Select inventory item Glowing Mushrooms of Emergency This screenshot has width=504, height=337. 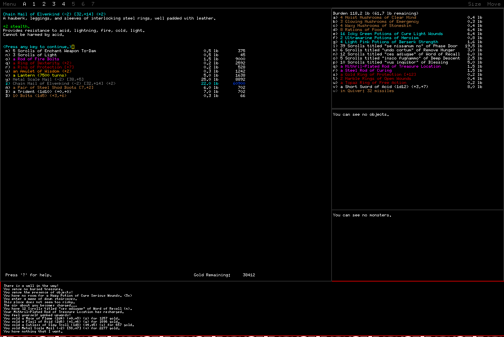tap(408, 22)
